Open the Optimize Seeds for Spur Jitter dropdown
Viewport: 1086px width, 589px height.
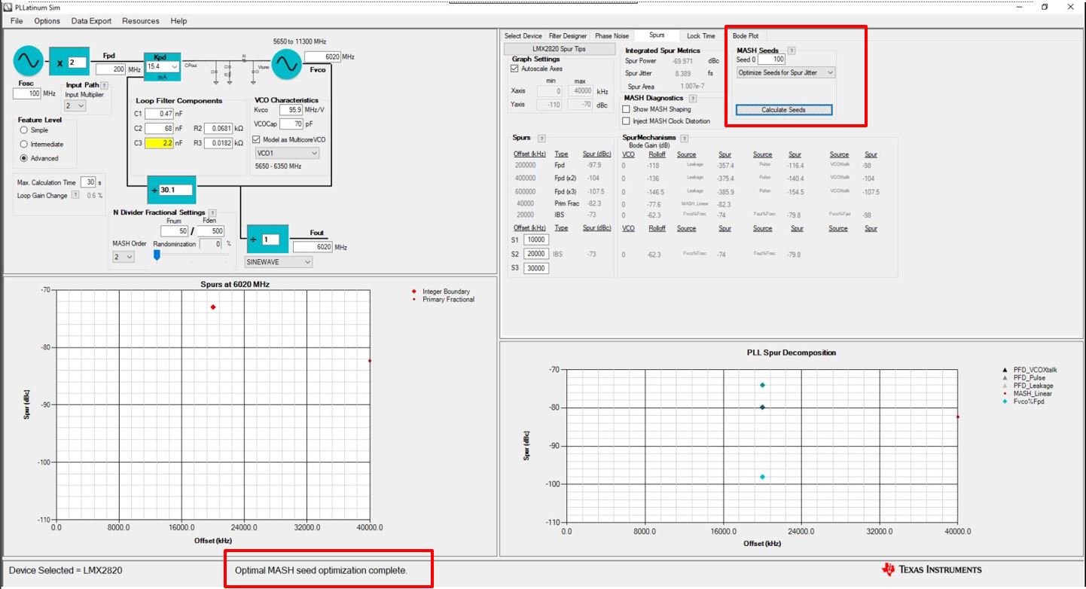point(786,73)
